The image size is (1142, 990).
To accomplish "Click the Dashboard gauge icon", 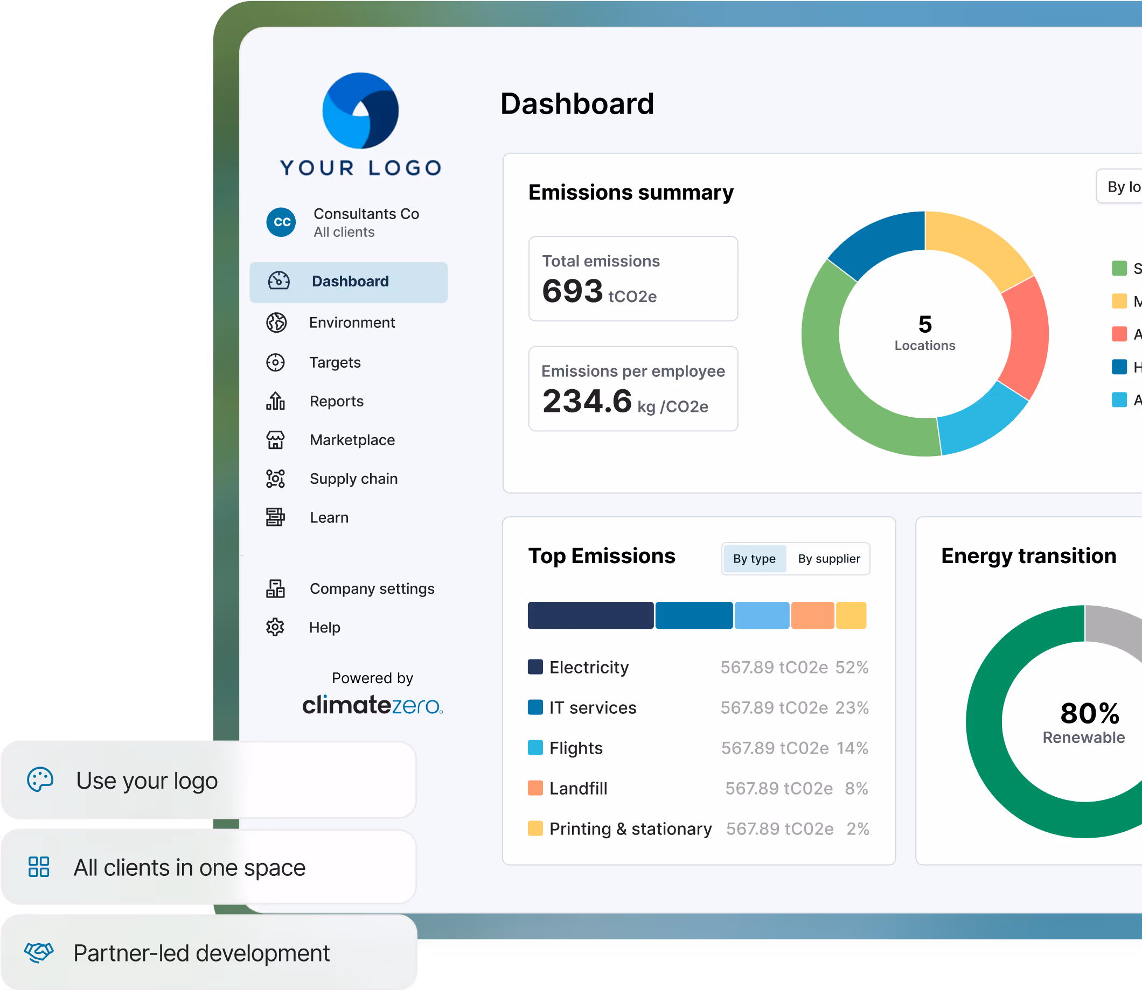I will [278, 281].
